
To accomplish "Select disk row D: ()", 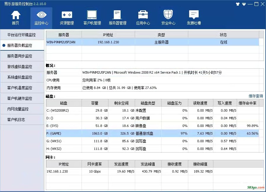I will point(153,118).
